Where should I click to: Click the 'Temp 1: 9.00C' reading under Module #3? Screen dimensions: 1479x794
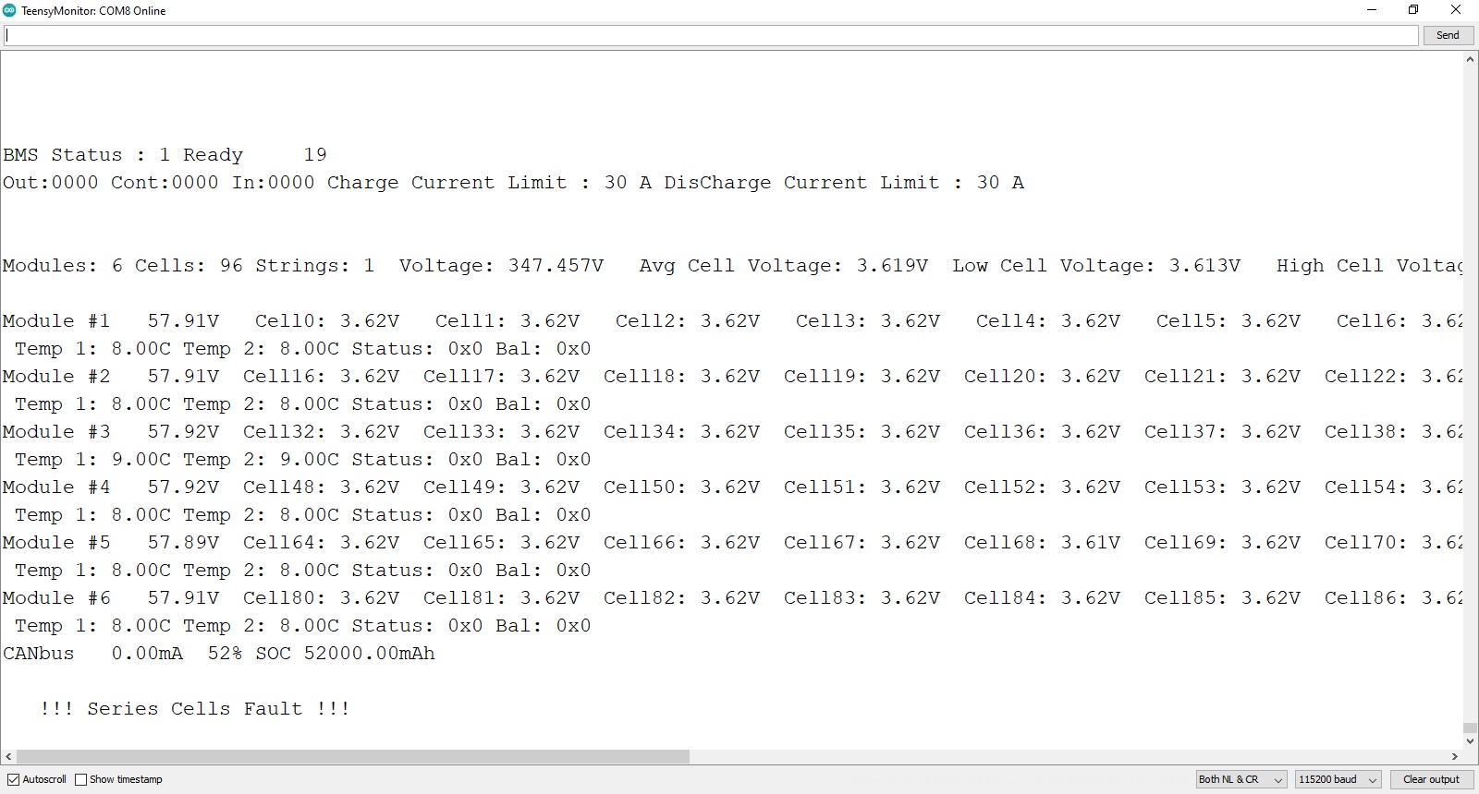click(92, 460)
